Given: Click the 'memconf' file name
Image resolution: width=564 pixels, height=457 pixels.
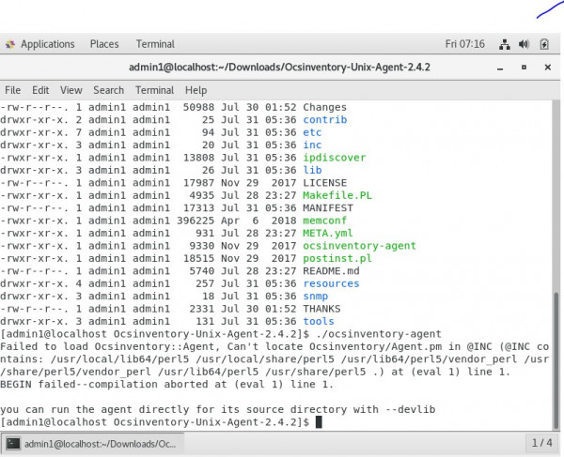Looking at the screenshot, I should pyautogui.click(x=325, y=221).
